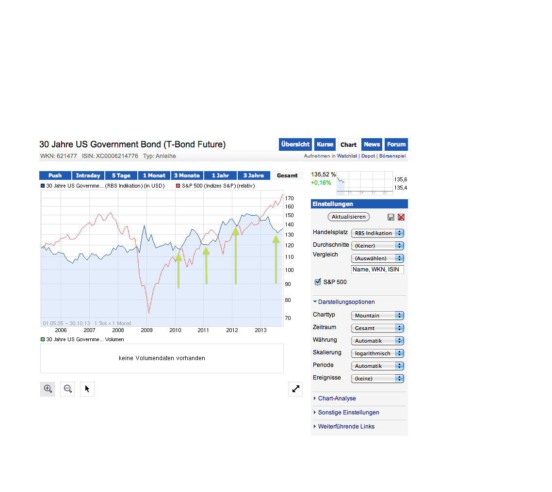Image resolution: width=552 pixels, height=492 pixels.
Task: Select the arrow pointer tool
Action: [87, 389]
